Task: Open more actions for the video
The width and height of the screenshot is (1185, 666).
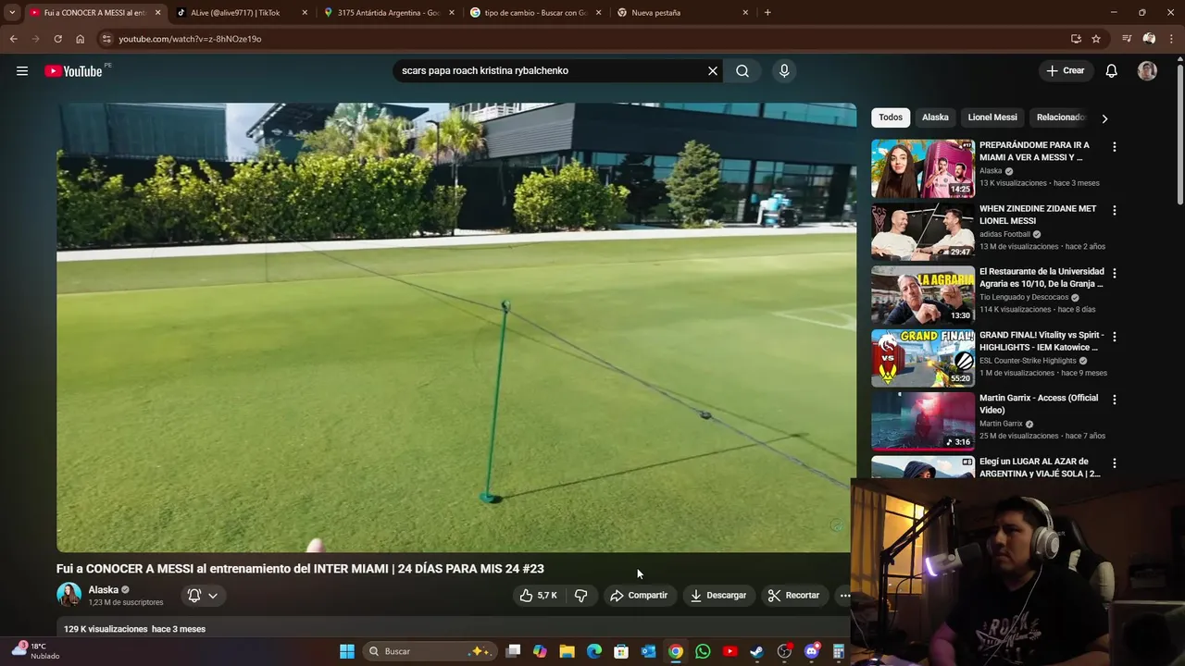Action: [844, 596]
